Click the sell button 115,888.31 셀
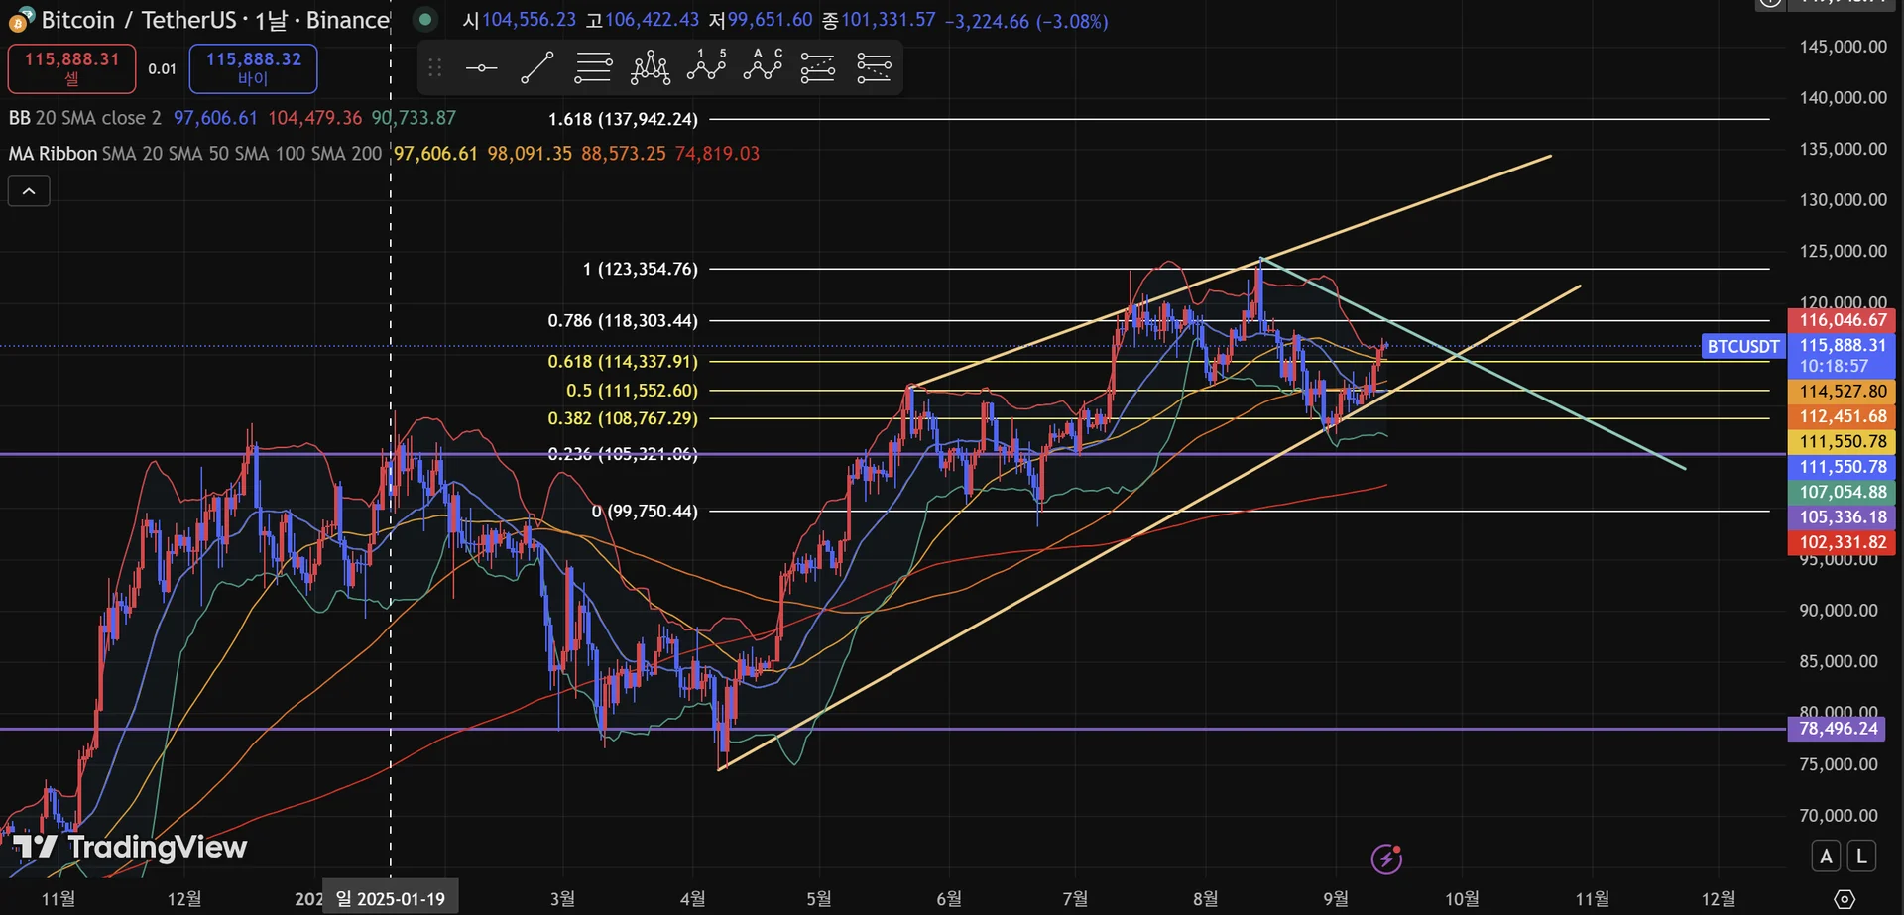The height and width of the screenshot is (915, 1904). [x=71, y=68]
